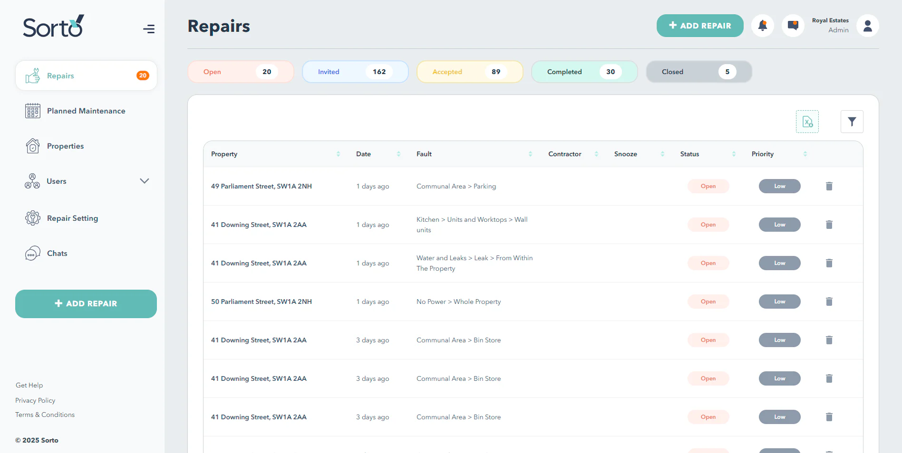
Task: Delete the No Power Whole Property repair
Action: point(829,302)
